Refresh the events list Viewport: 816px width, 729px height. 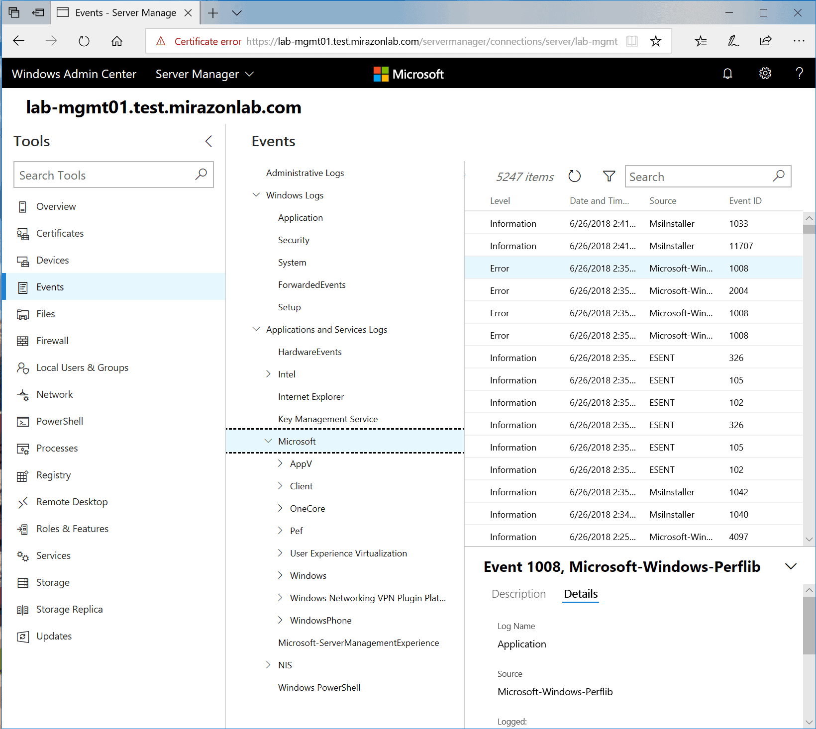[x=575, y=176]
